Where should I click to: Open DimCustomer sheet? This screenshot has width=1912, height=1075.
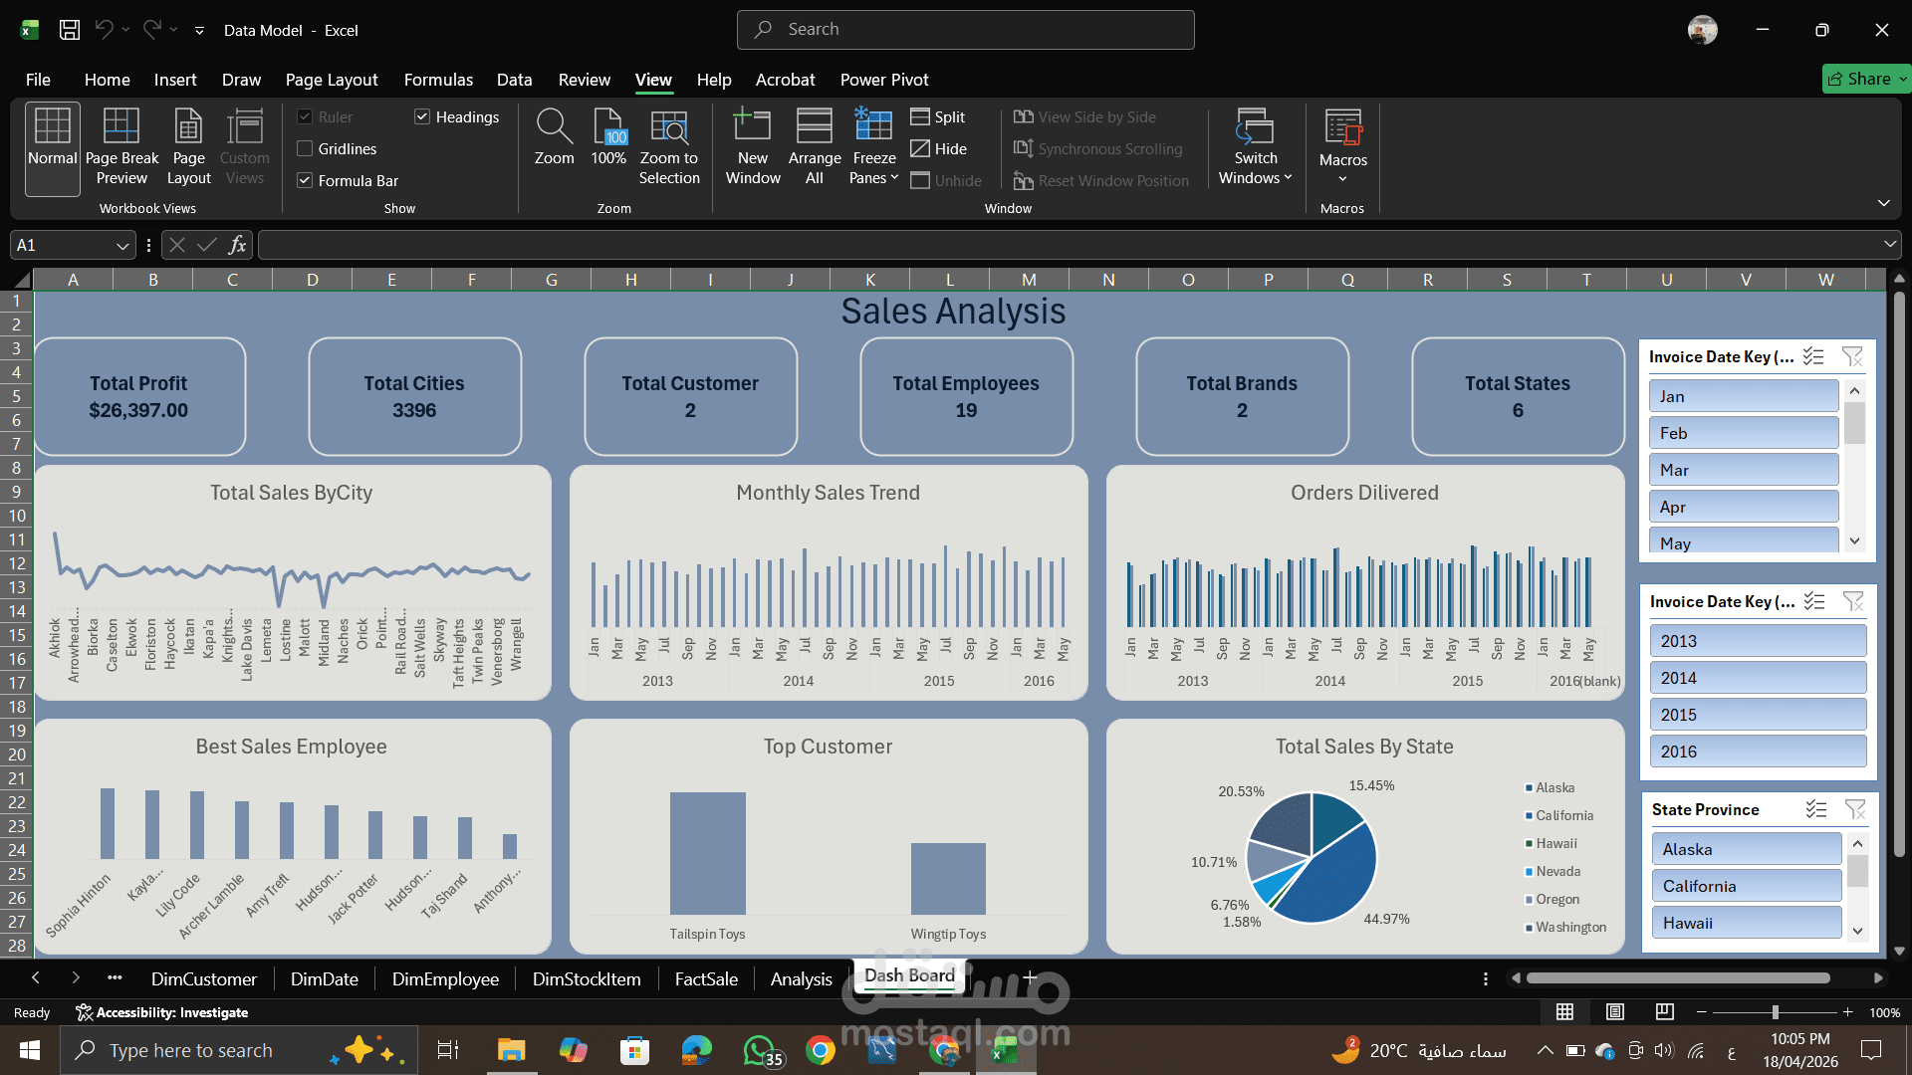pos(203,979)
